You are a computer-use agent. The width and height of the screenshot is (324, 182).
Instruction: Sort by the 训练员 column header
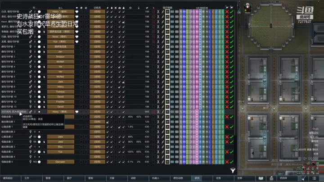coord(97,8)
